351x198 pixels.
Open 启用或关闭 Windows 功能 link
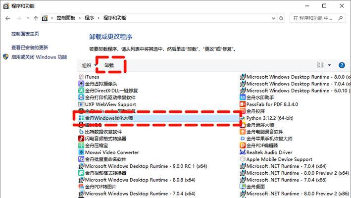click(x=39, y=57)
